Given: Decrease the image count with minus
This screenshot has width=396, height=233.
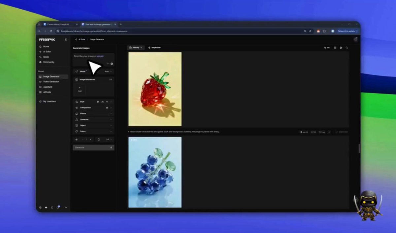Looking at the screenshot, I should coord(82,139).
